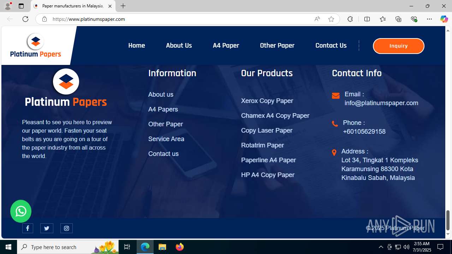Go back to the previous page
452x254 pixels.
point(10,19)
